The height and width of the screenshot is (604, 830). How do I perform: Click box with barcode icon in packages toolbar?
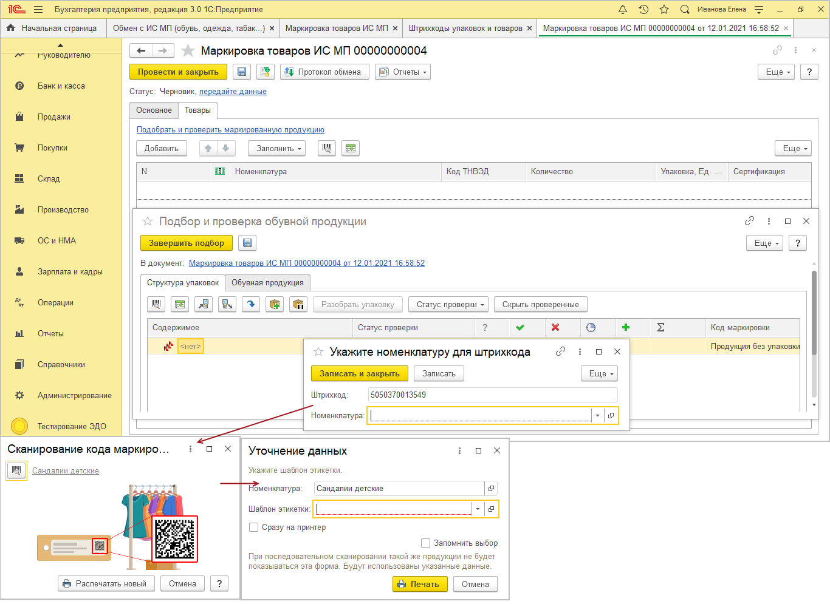coord(298,304)
